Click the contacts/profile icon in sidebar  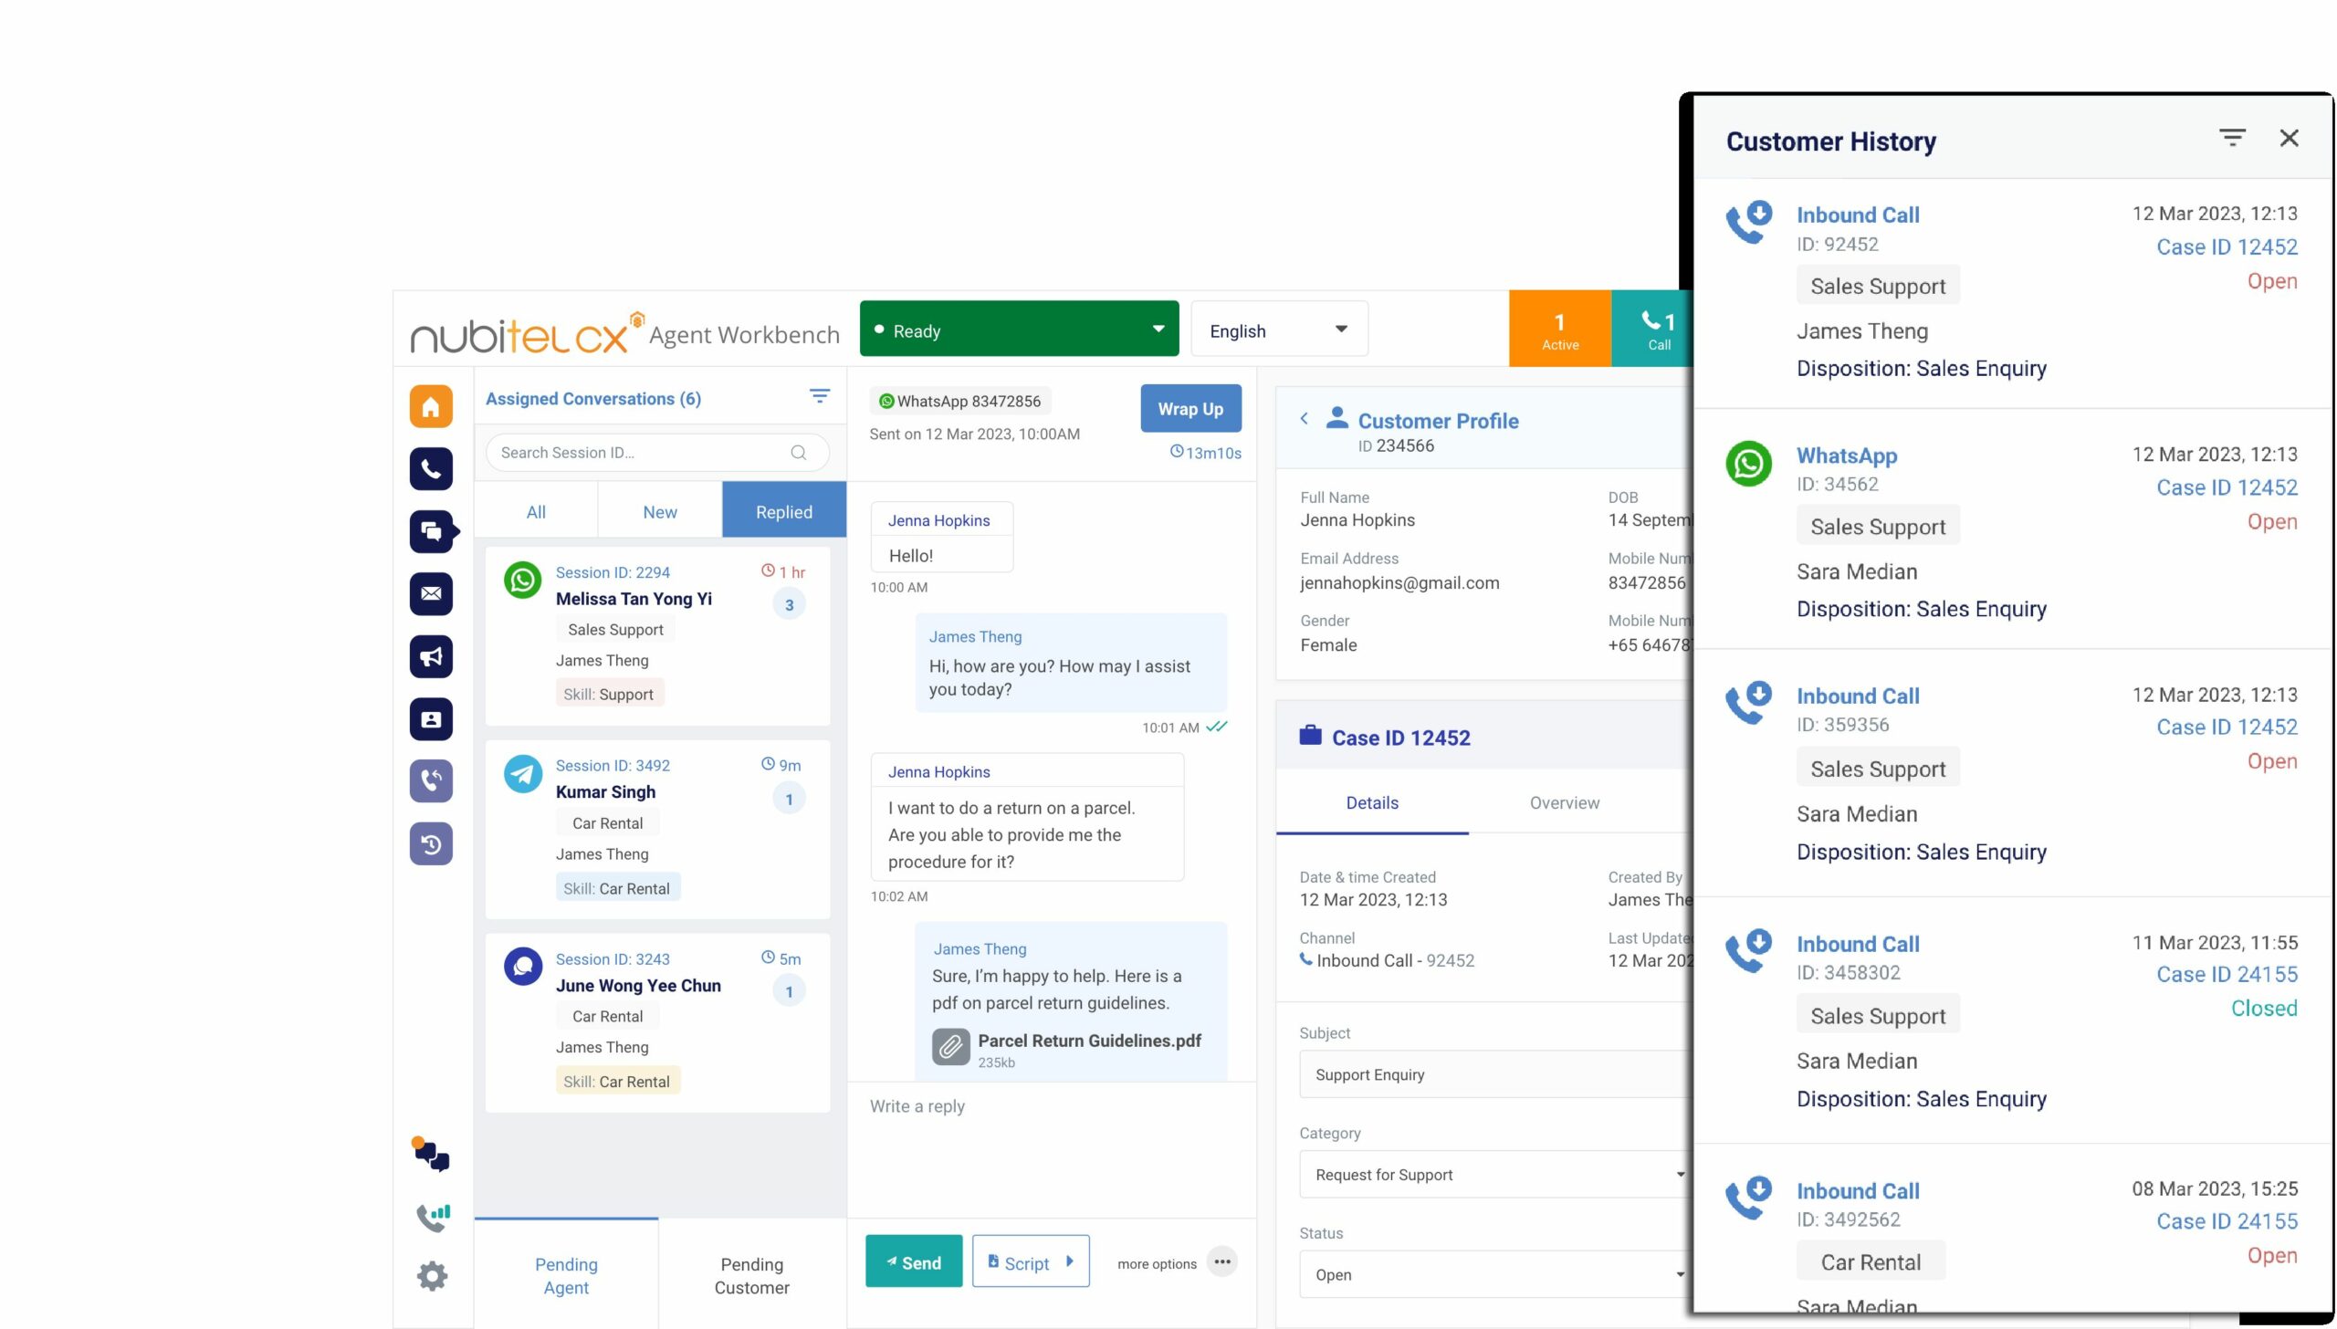(430, 719)
